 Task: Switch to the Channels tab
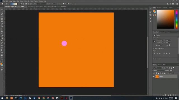160,65
